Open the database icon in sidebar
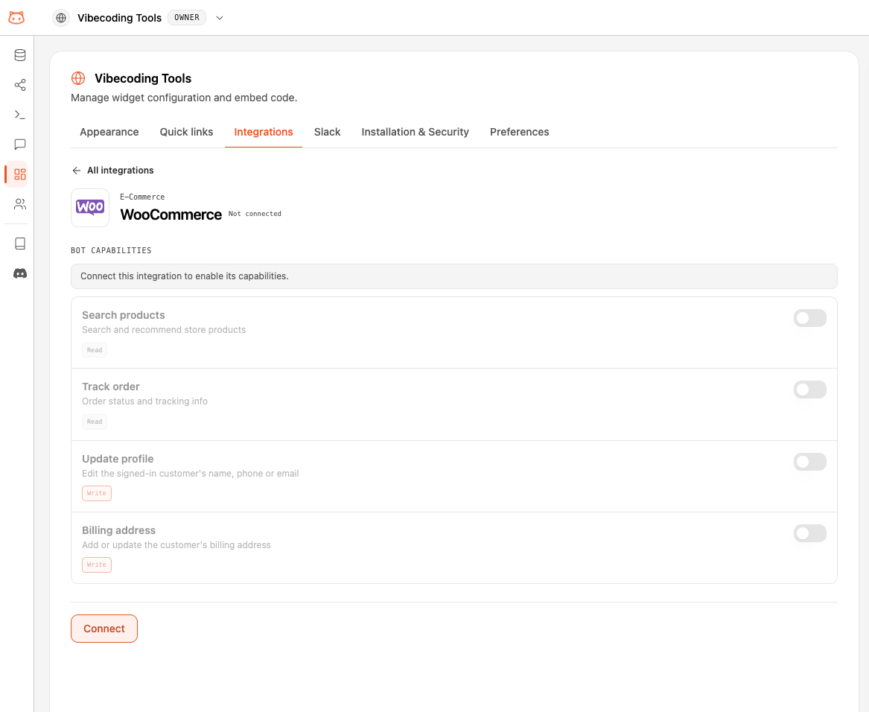This screenshot has width=869, height=712. coord(20,55)
